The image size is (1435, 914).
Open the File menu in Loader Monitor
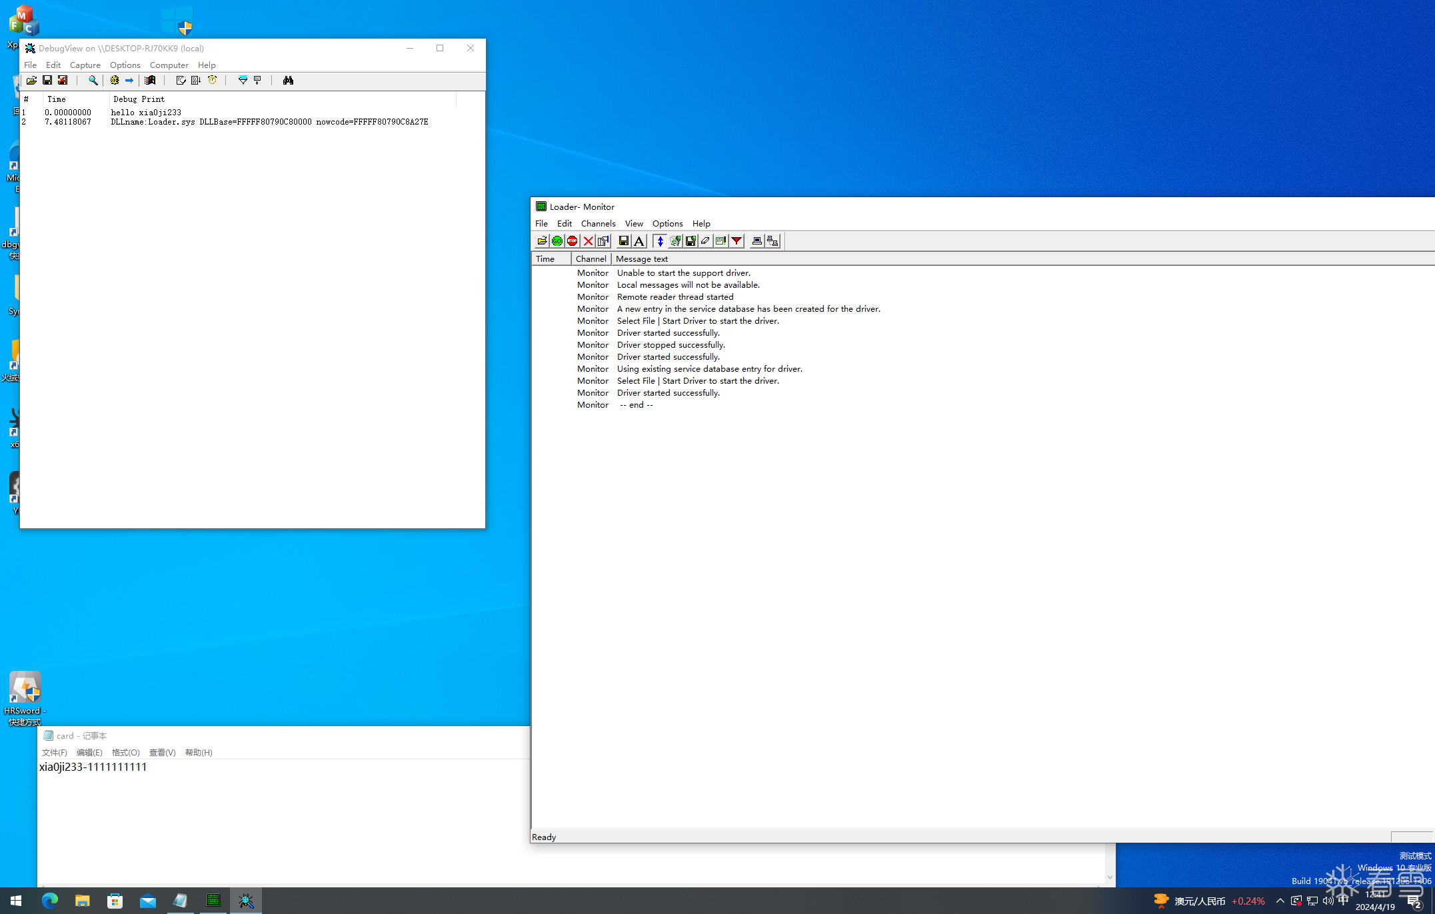[541, 224]
